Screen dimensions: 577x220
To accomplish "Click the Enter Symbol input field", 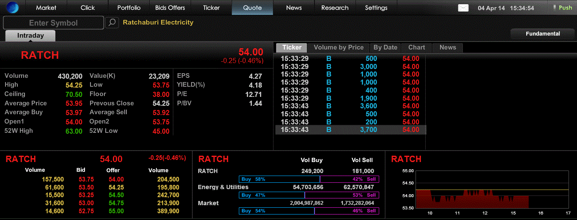I will click(x=53, y=22).
